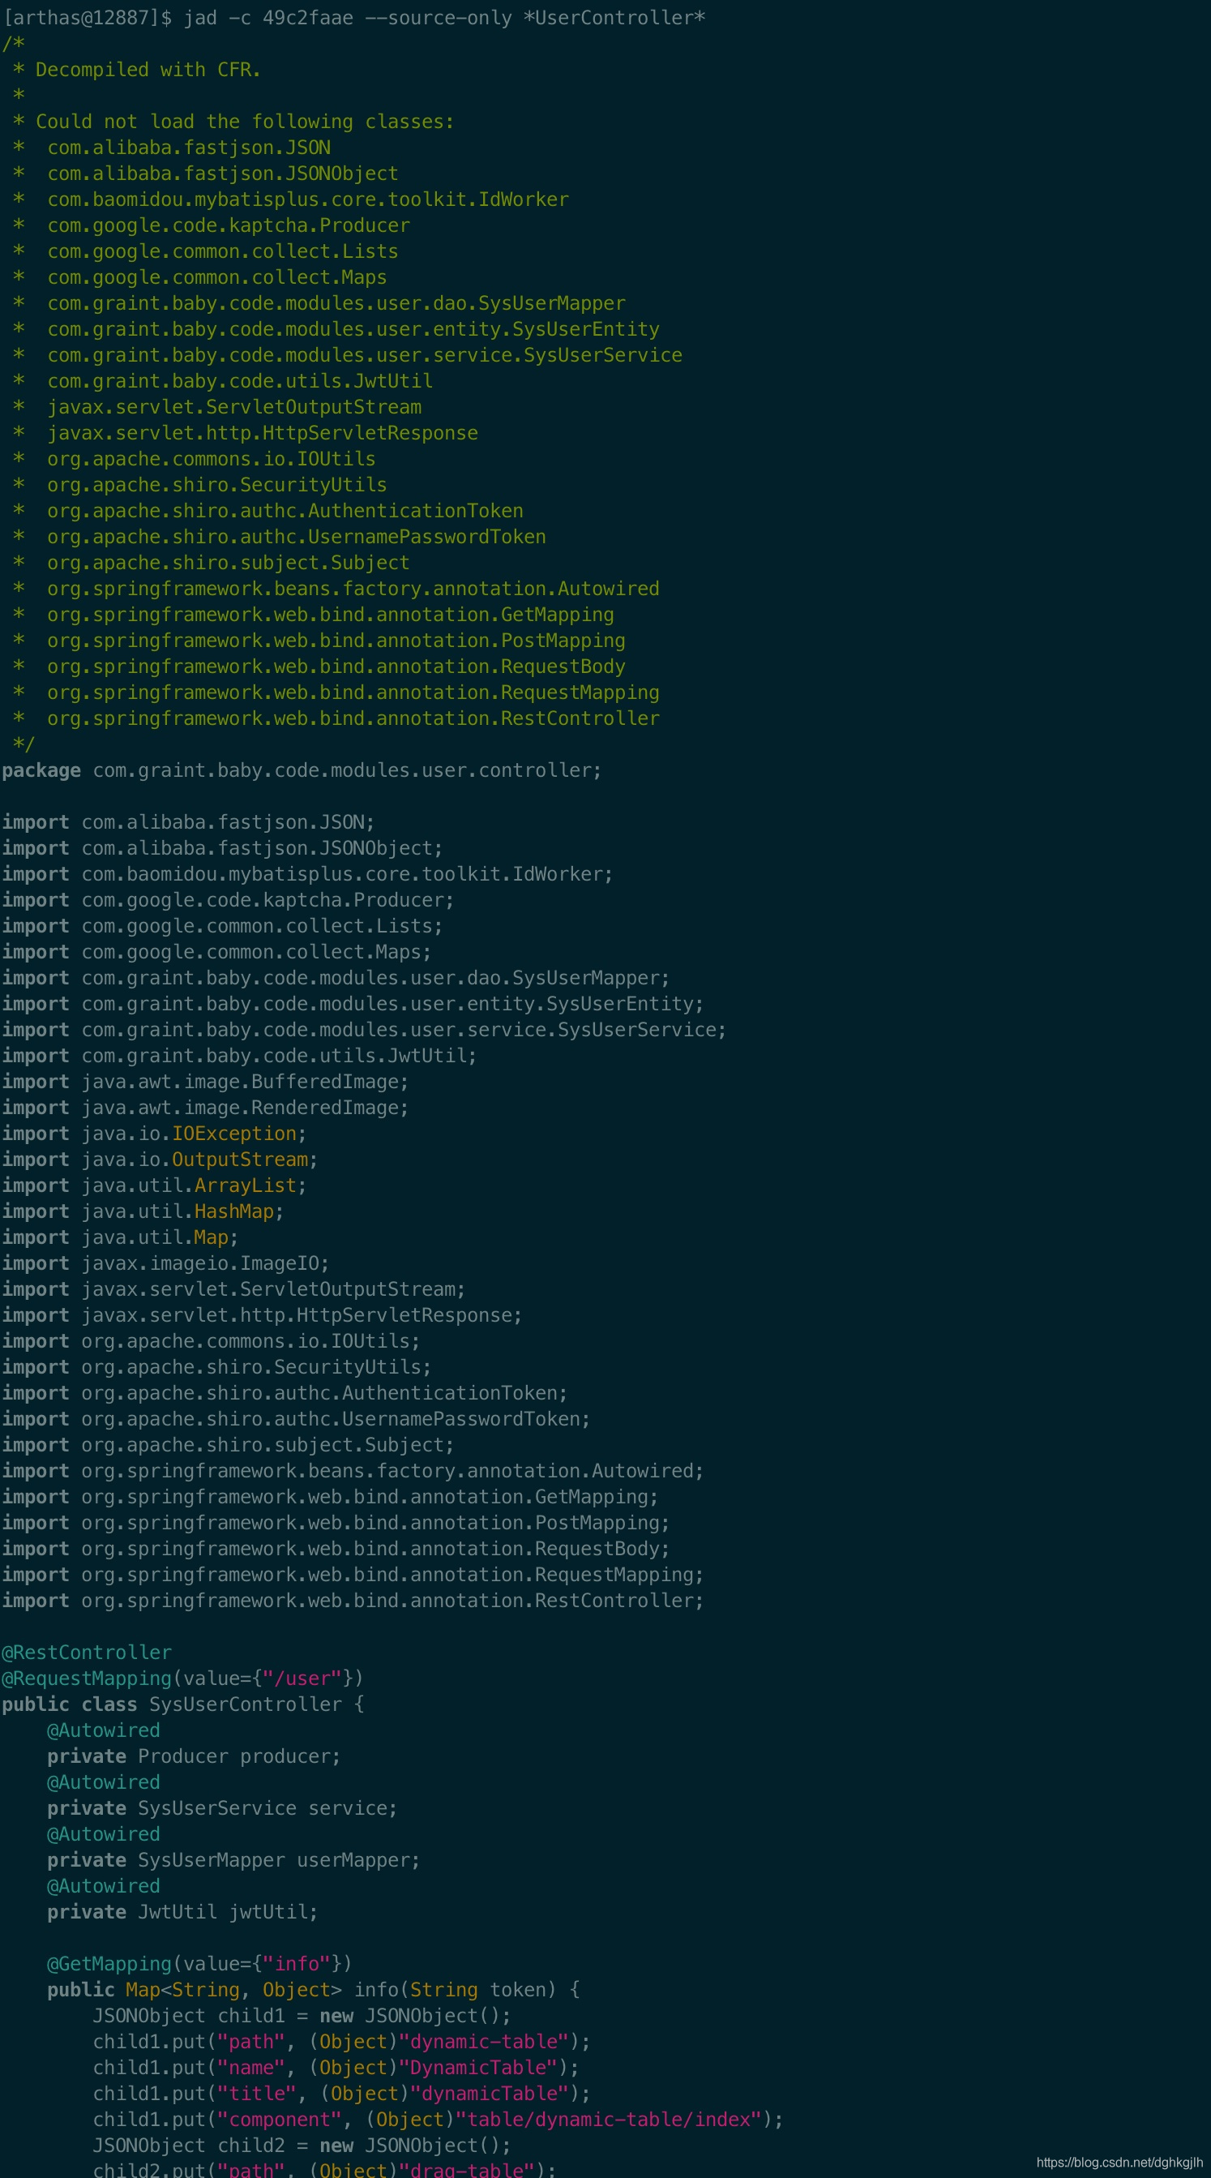Select the 'Decompiled with CFR.' comment line
The height and width of the screenshot is (2178, 1211).
click(137, 71)
